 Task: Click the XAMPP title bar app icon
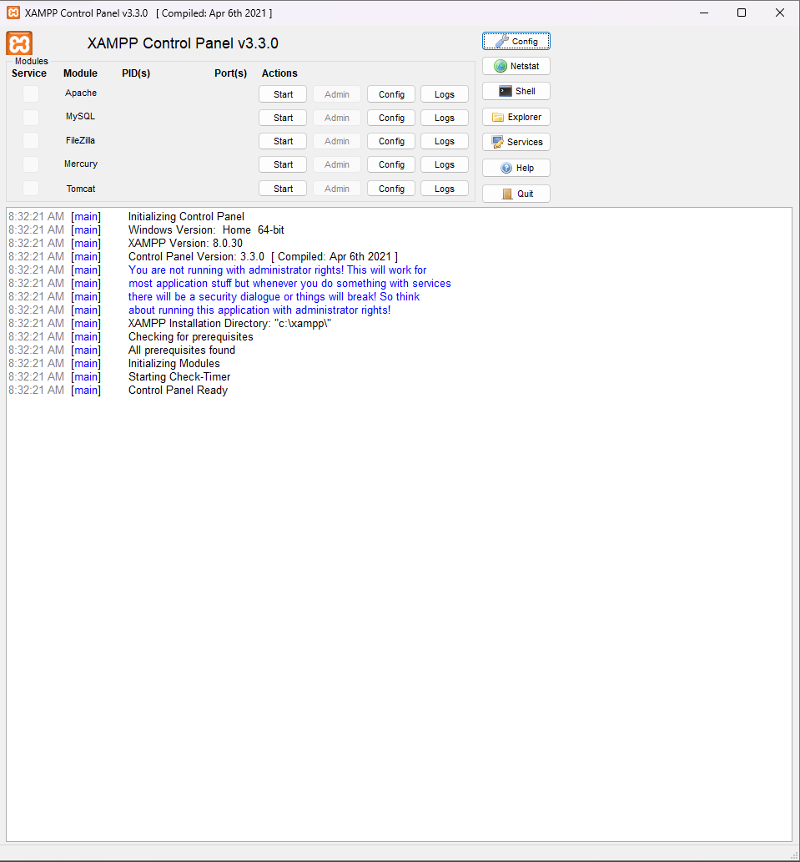tap(13, 13)
